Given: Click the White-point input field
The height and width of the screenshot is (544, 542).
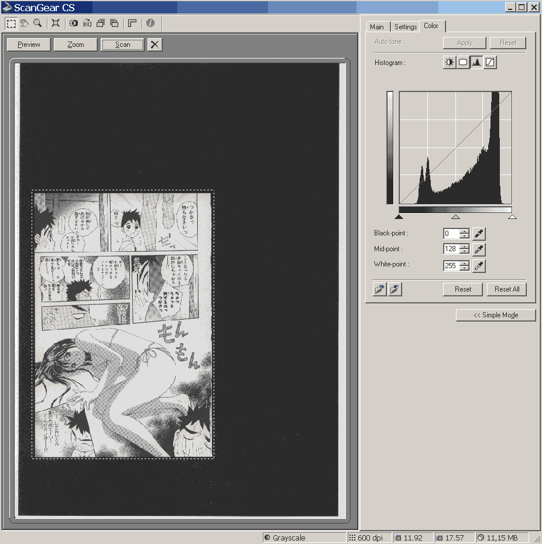Looking at the screenshot, I should click(452, 265).
